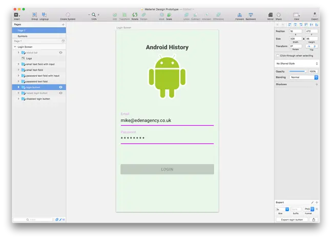Align left edges in inspector
The height and width of the screenshot is (240, 332).
tap(289, 25)
